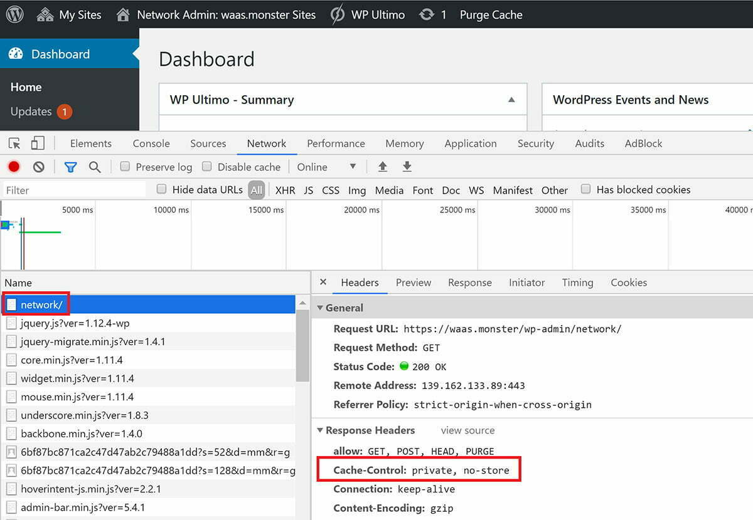Toggle the device toolbar icon

pyautogui.click(x=37, y=143)
